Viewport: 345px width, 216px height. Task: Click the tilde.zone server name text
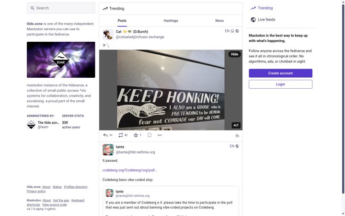tap(34, 24)
